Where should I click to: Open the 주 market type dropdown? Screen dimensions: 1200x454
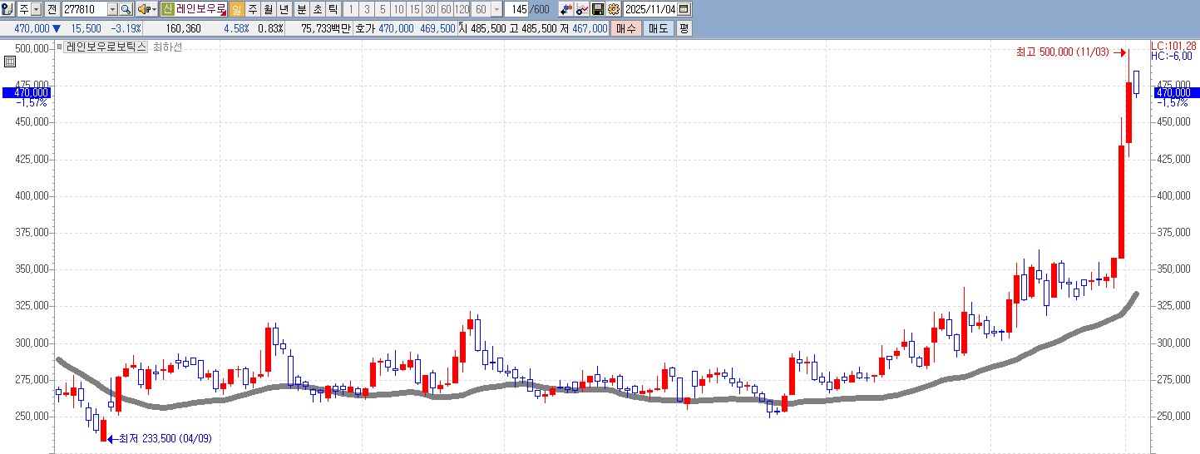[36, 9]
